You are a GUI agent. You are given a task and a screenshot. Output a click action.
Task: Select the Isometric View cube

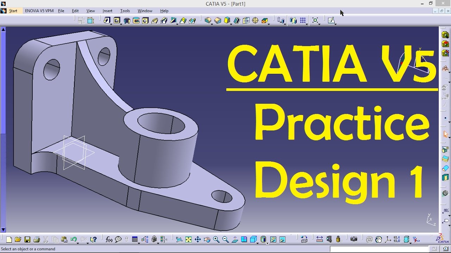click(253, 240)
